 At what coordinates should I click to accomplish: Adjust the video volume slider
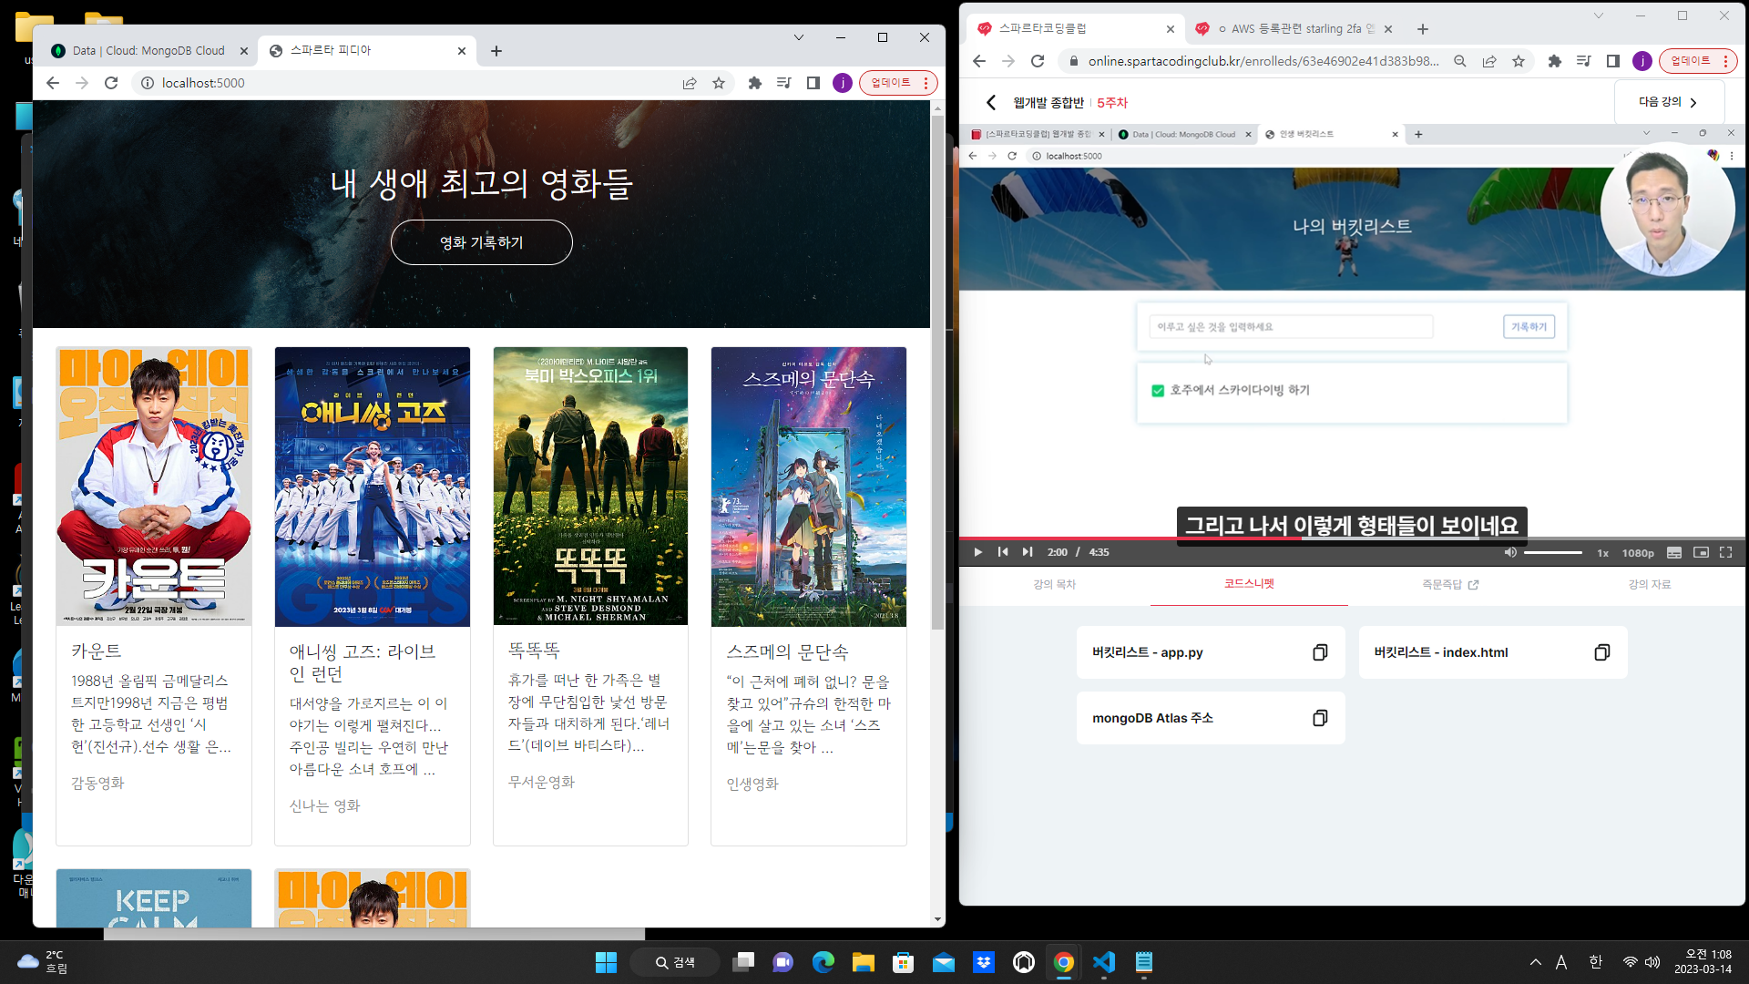point(1553,552)
